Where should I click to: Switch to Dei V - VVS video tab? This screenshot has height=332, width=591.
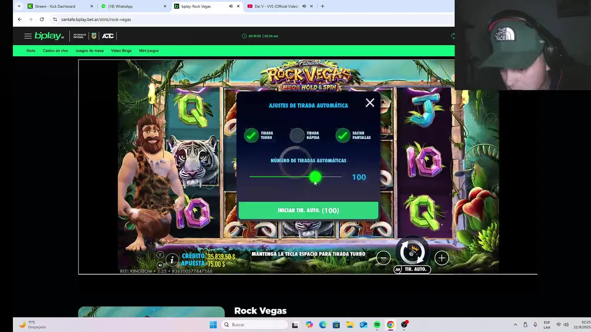click(x=276, y=6)
